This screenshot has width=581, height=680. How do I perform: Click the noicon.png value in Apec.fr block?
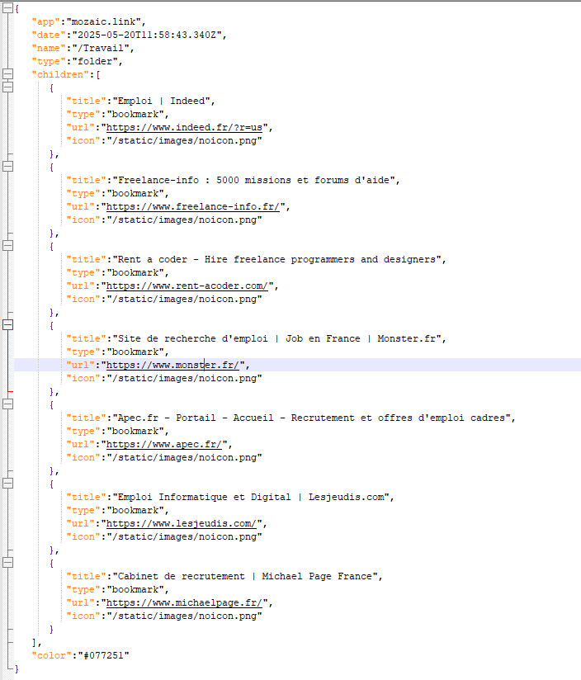click(x=184, y=457)
